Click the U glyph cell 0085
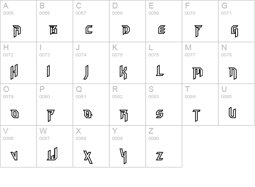The height and width of the screenshot is (187, 255). (x=237, y=104)
